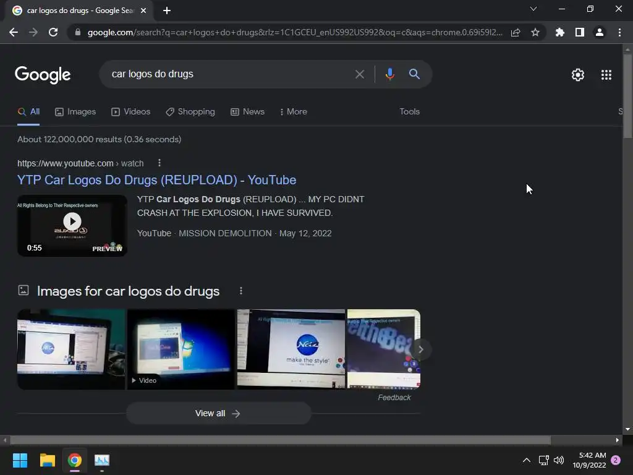Clear the search query with X
The image size is (633, 475).
(x=360, y=74)
